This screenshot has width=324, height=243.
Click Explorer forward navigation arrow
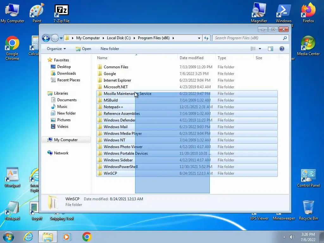tap(55, 38)
